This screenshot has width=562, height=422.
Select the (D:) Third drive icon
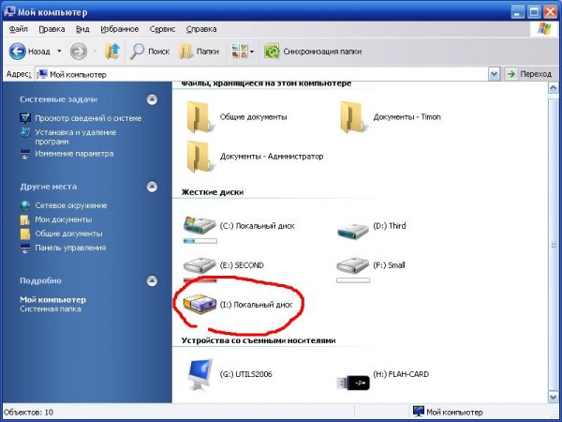(x=353, y=230)
